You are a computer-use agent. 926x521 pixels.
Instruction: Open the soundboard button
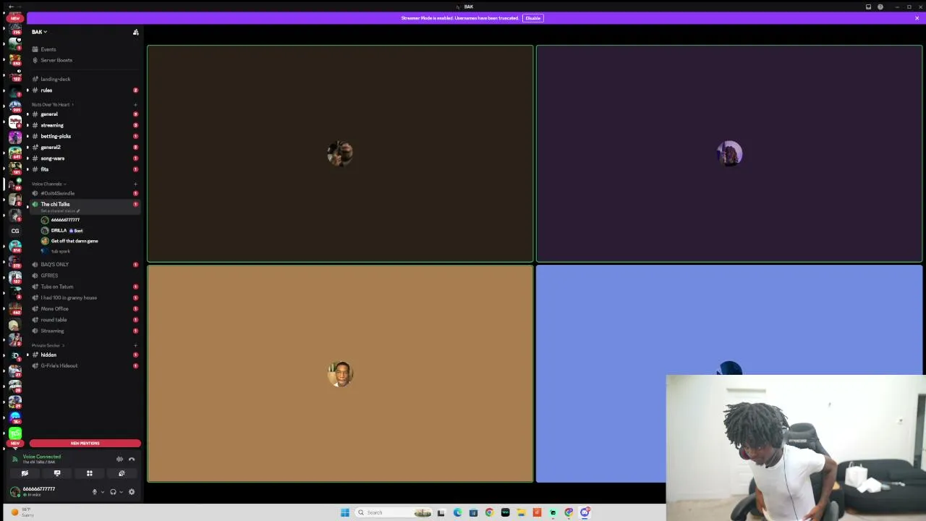[122, 473]
